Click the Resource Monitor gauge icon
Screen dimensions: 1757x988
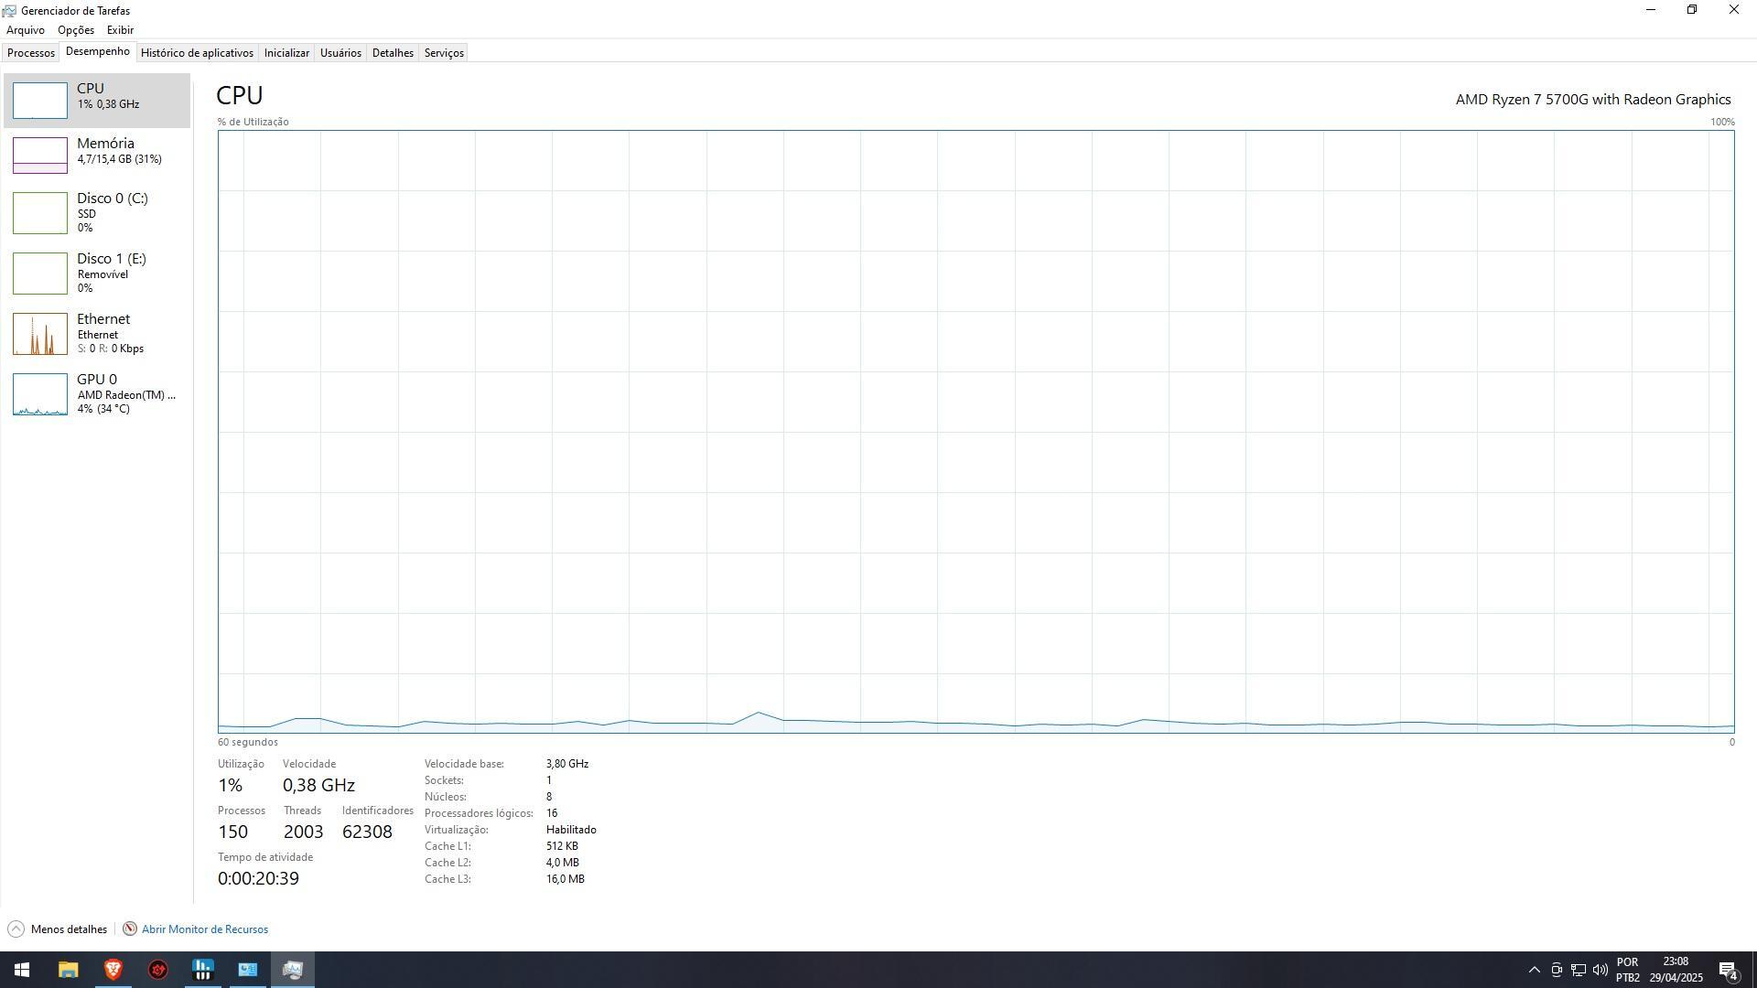[130, 929]
